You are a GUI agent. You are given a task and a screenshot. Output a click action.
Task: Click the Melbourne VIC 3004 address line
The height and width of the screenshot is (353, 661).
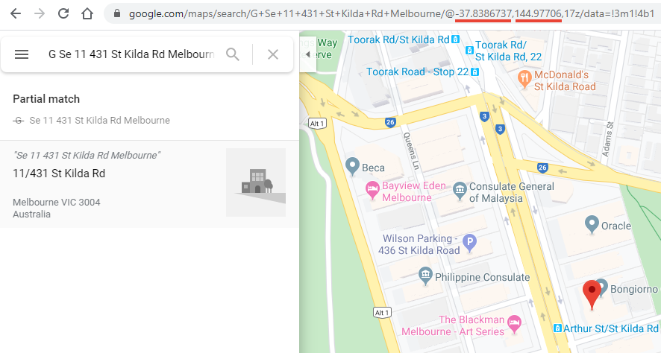pos(57,203)
